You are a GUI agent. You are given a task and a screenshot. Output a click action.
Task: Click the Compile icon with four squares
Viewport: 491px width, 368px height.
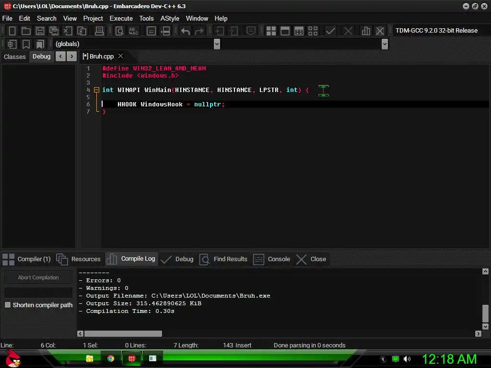point(271,31)
